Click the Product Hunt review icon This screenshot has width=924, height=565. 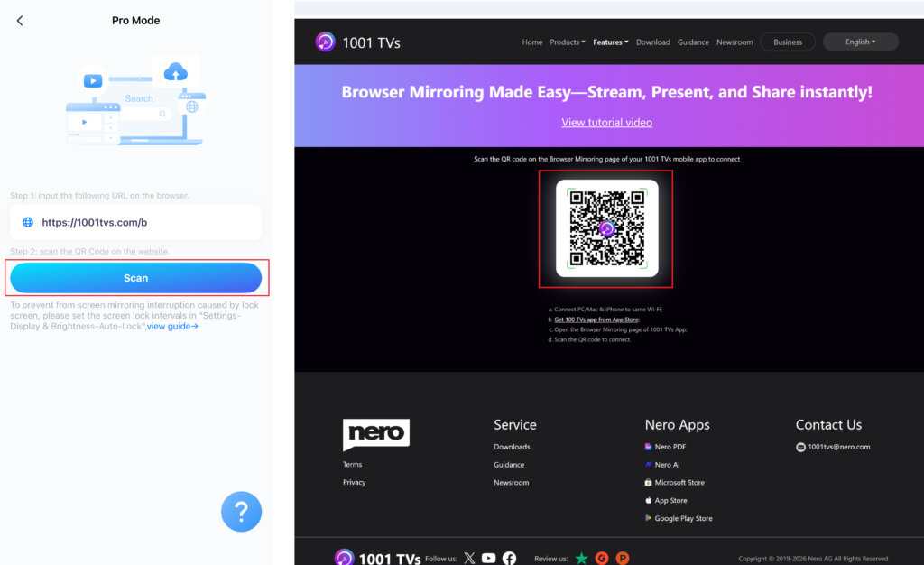tap(623, 558)
